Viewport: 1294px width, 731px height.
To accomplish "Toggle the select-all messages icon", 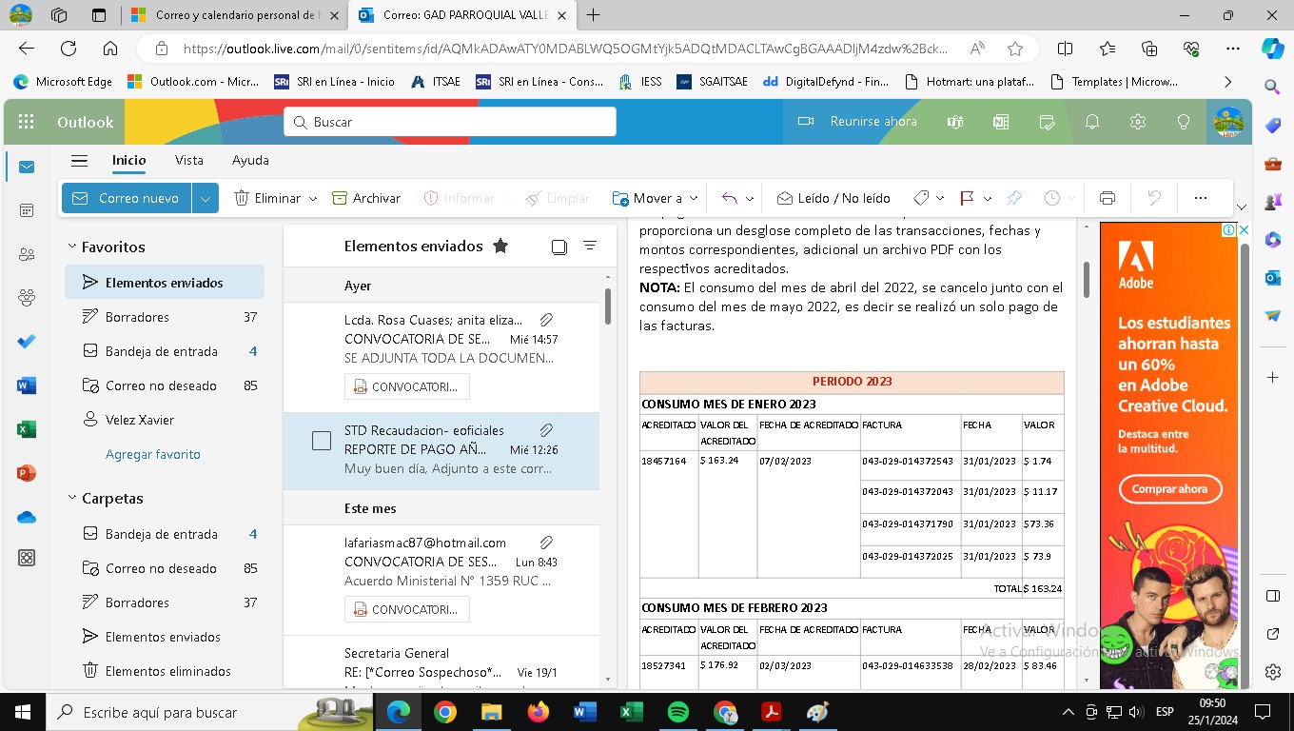I will click(559, 247).
